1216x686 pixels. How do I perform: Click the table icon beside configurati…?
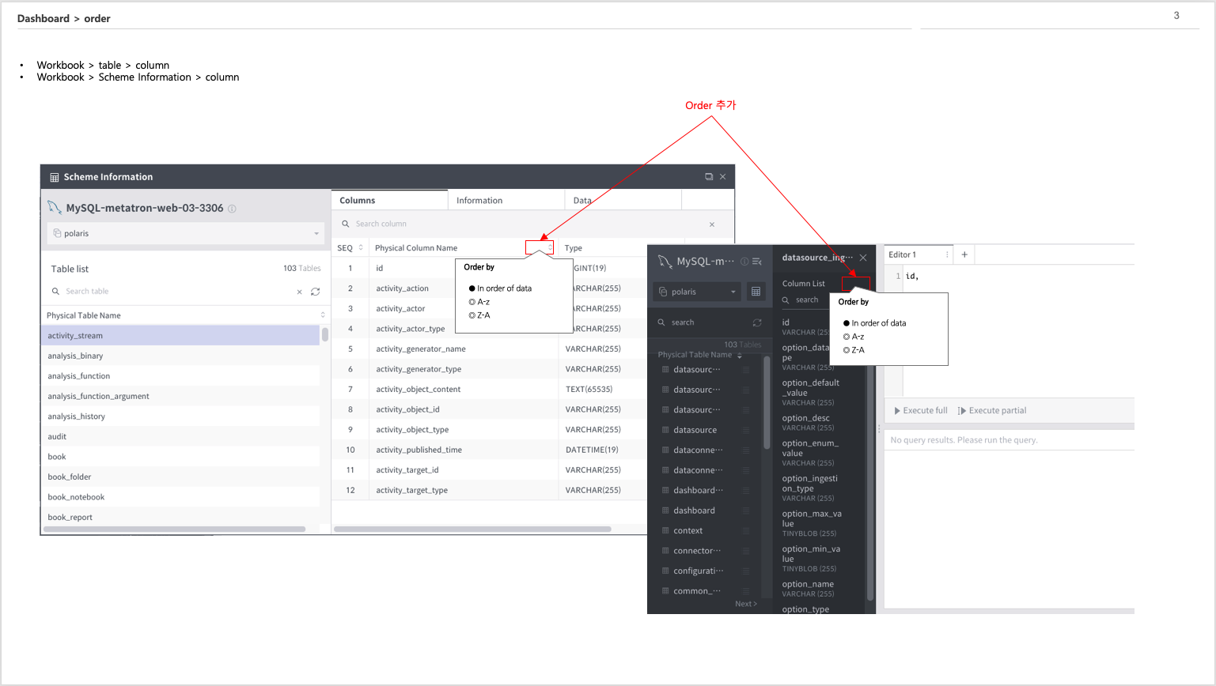[x=665, y=571]
